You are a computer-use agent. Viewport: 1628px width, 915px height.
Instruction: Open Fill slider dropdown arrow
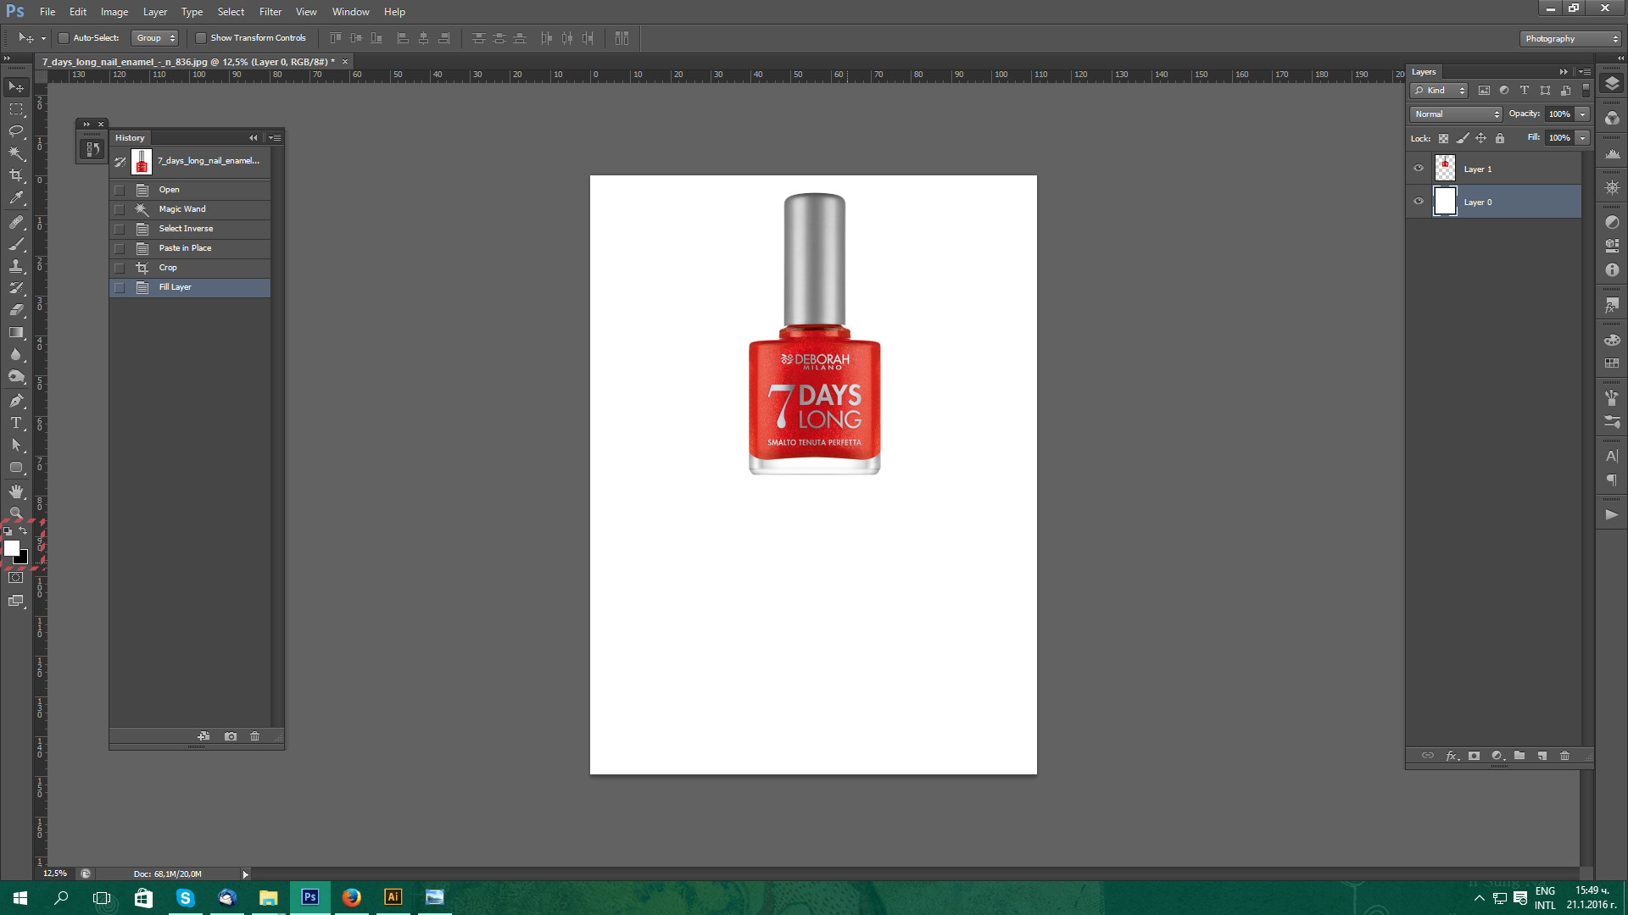point(1582,138)
